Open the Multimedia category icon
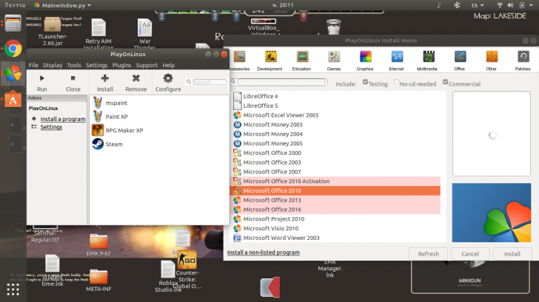 point(428,61)
